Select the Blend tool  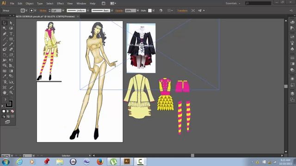(x=11, y=76)
